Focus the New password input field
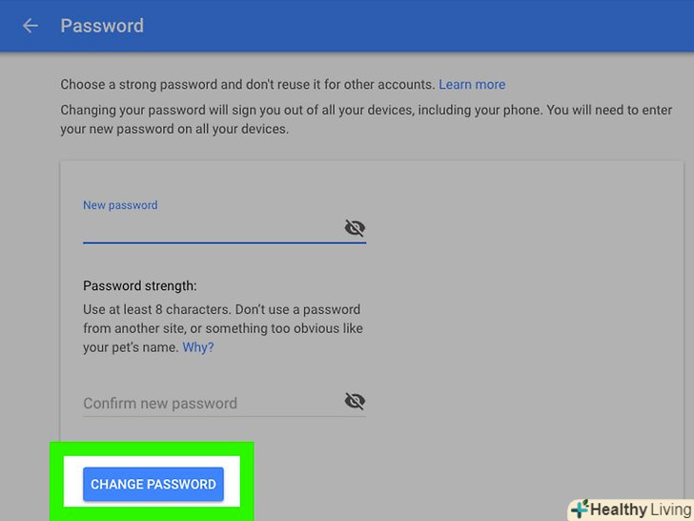The image size is (694, 521). 210,229
